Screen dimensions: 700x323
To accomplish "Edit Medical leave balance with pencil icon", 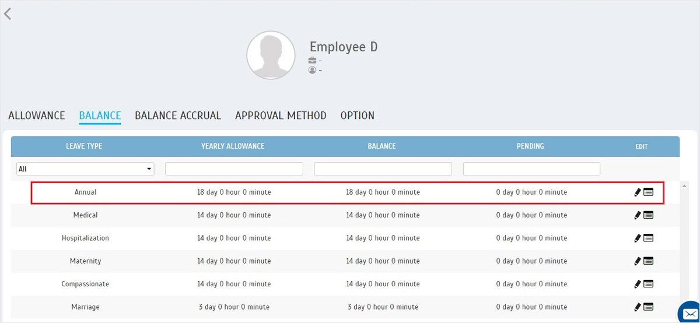I will pos(638,215).
